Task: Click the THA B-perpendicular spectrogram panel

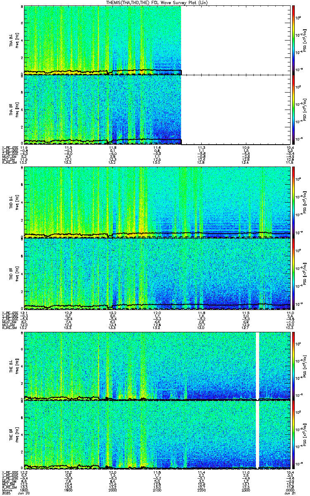Action: (157, 40)
